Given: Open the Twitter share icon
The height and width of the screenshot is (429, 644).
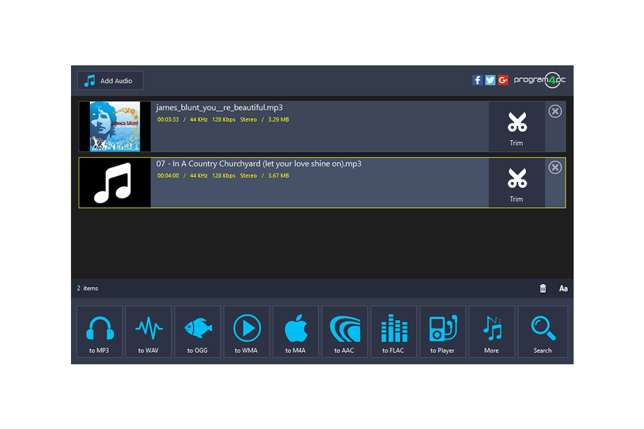Looking at the screenshot, I should click(490, 80).
